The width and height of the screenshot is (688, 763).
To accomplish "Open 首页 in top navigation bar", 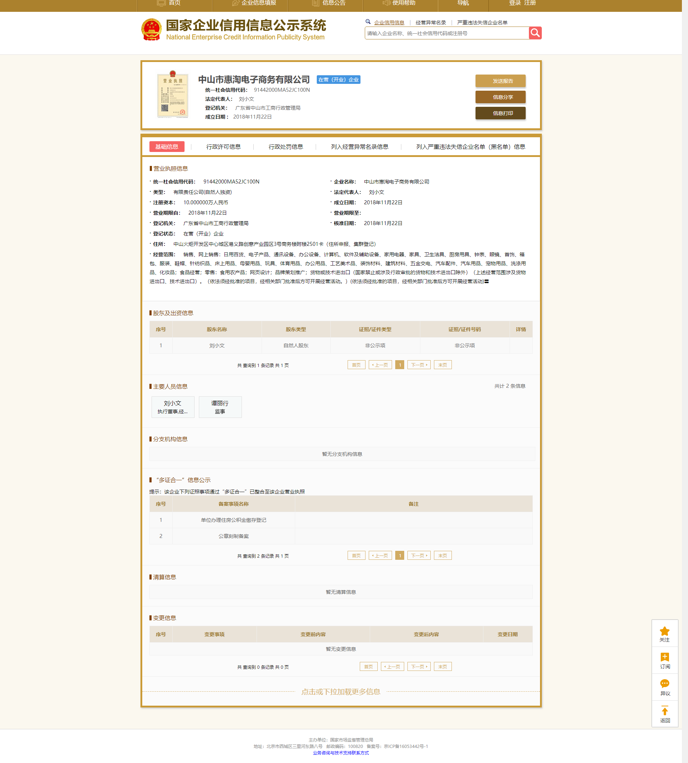I will pos(174,3).
